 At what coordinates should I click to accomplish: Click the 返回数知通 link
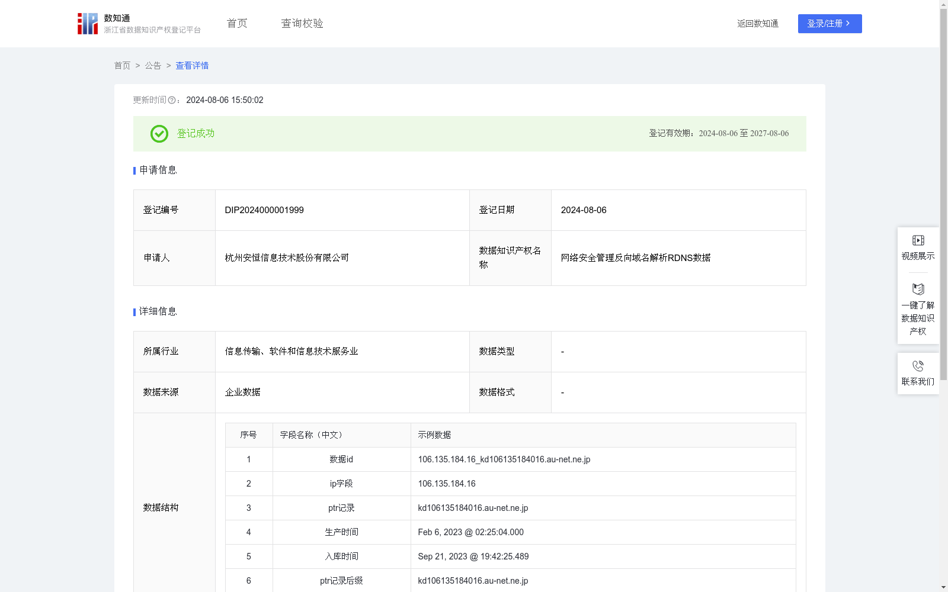coord(758,24)
